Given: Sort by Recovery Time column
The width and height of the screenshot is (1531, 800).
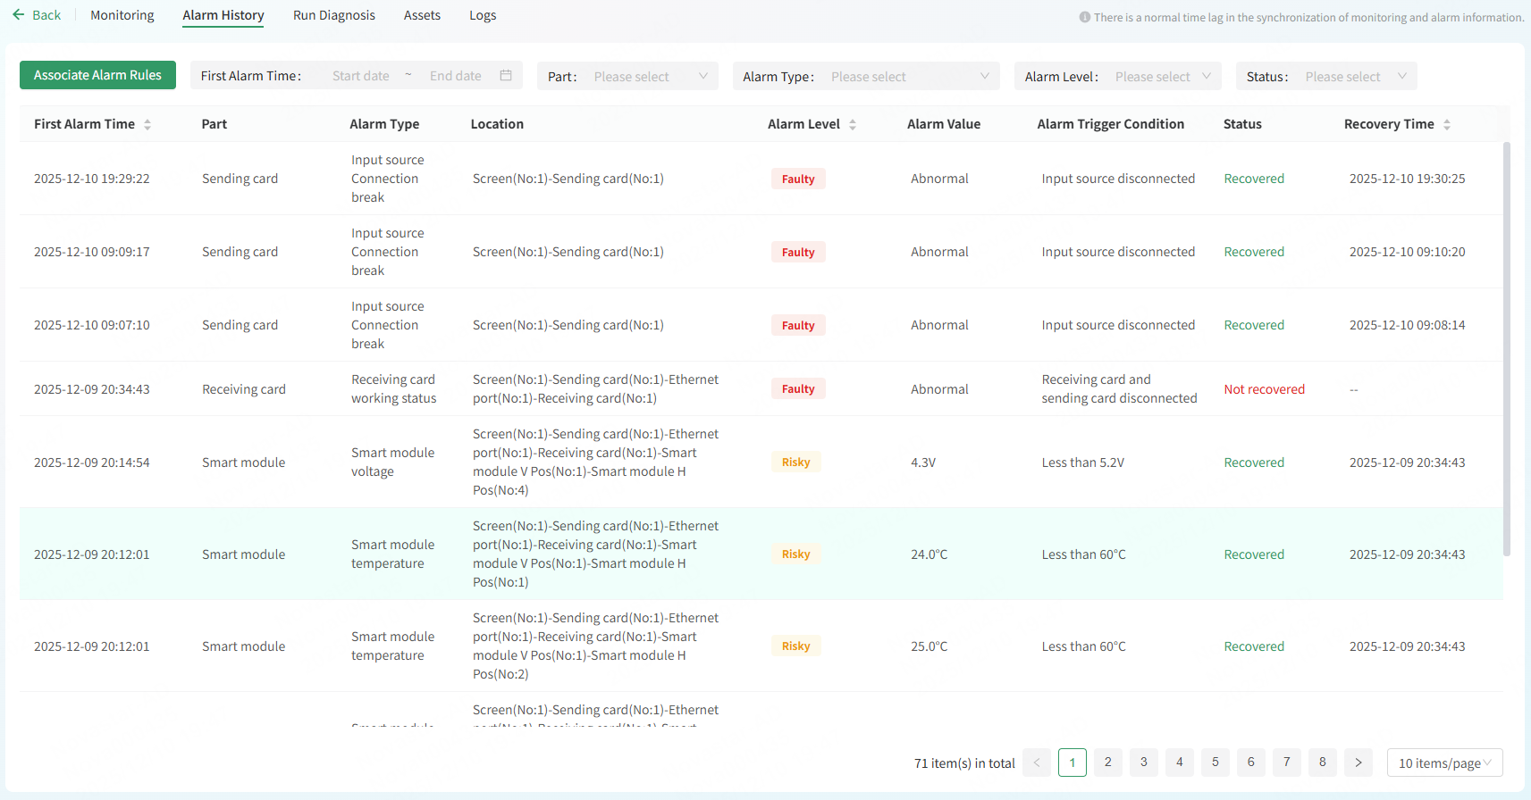Looking at the screenshot, I should pyautogui.click(x=1447, y=125).
